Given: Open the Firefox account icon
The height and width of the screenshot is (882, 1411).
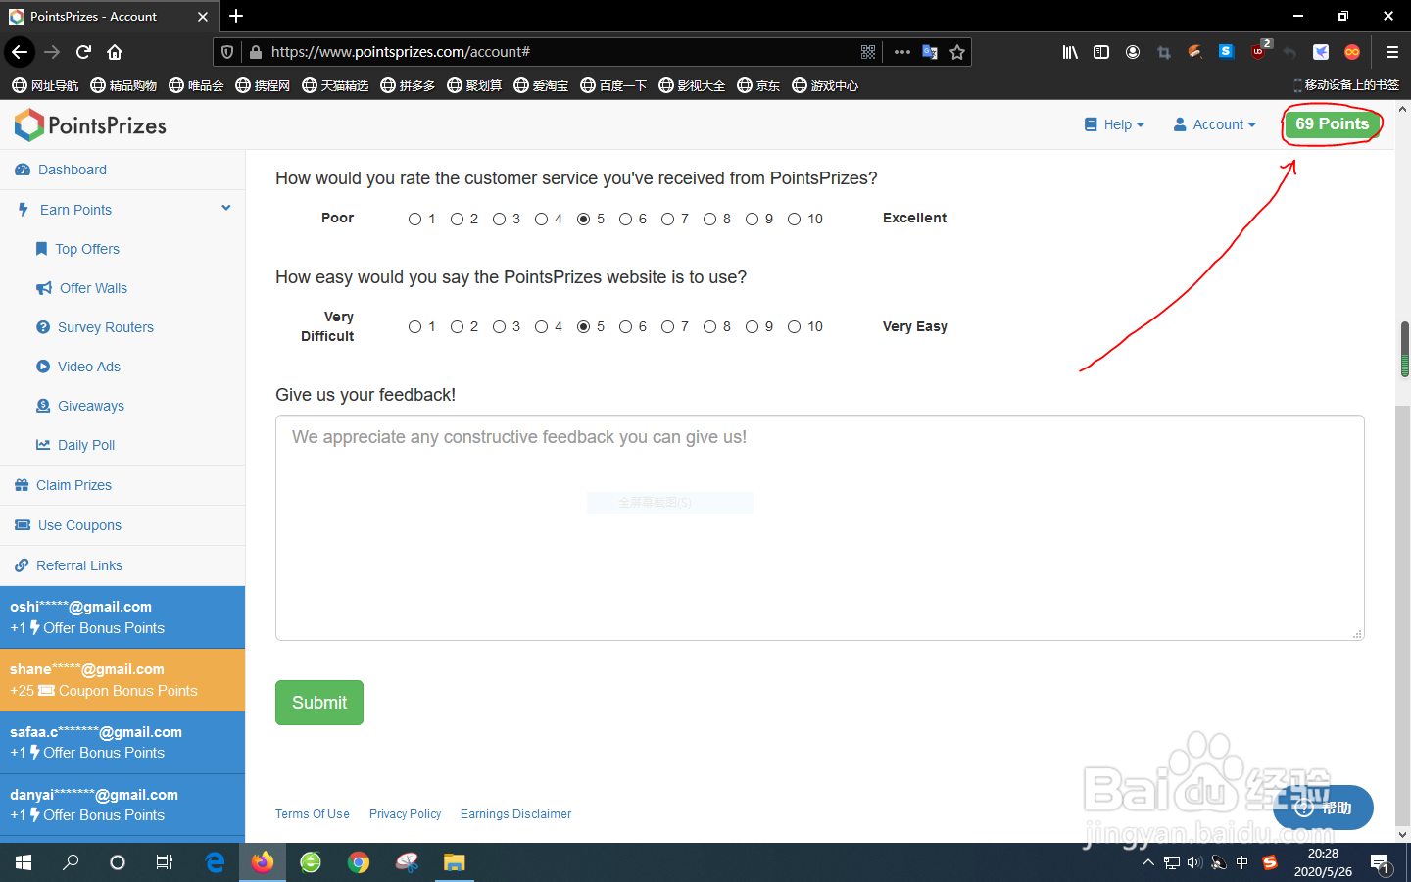Looking at the screenshot, I should pos(1133,52).
